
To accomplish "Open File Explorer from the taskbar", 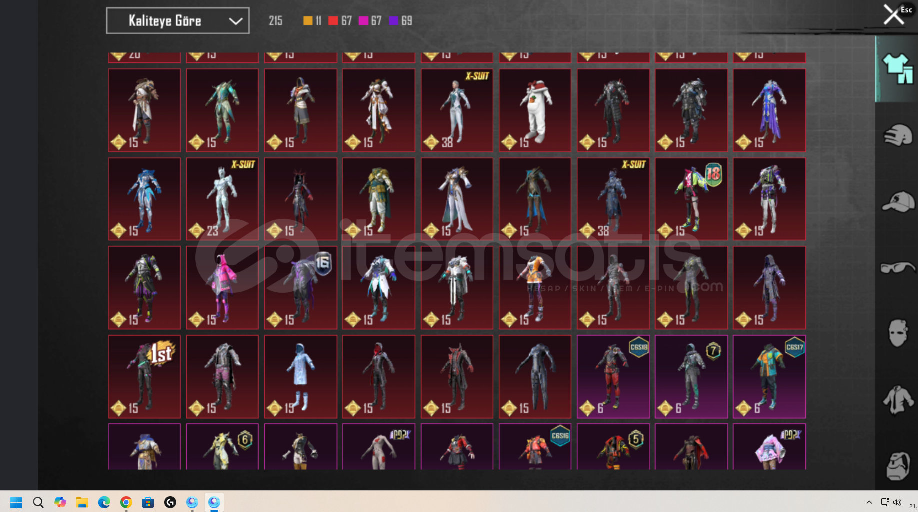I will (82, 502).
